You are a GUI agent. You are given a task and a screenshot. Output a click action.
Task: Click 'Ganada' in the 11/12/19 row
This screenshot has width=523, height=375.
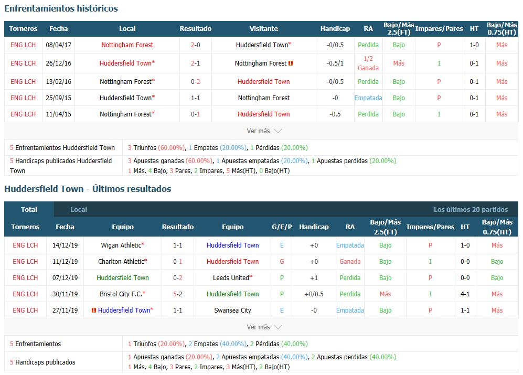[x=350, y=262]
